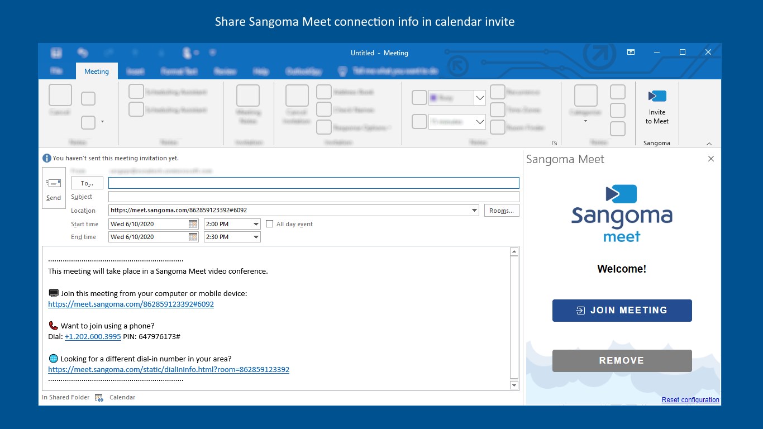The image size is (763, 429).
Task: Click the info icon beside the unsent notice
Action: point(47,158)
